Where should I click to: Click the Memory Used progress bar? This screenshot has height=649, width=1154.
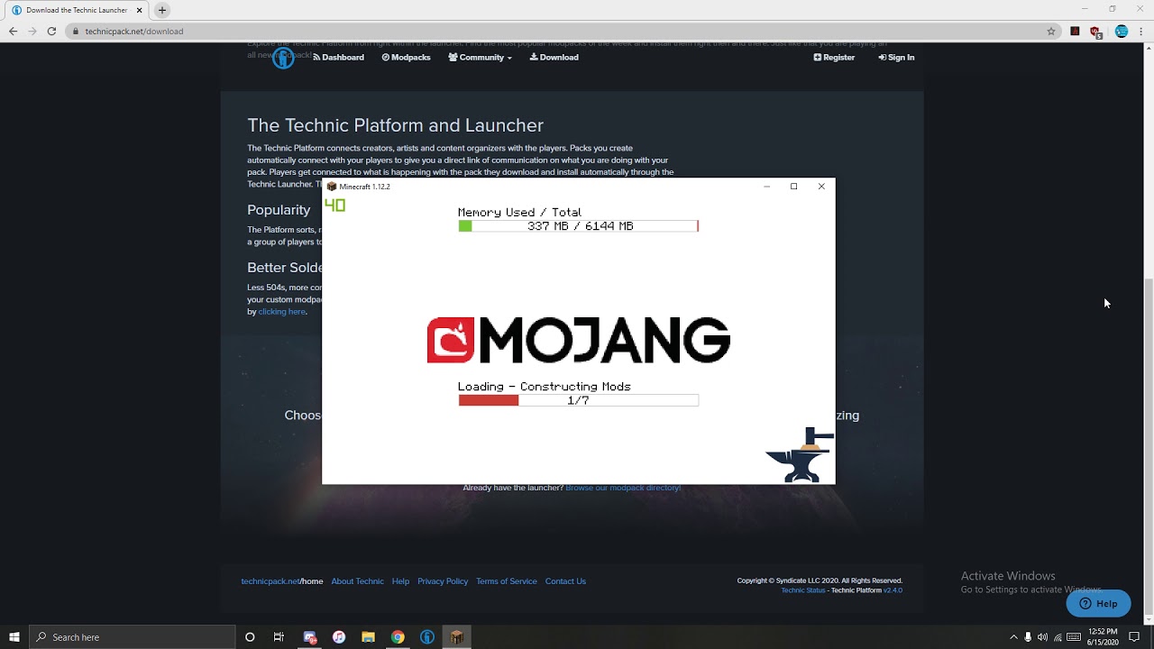(578, 226)
